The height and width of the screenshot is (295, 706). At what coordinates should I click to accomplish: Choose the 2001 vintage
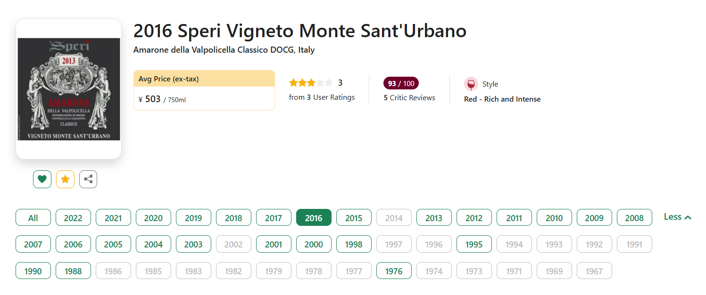[274, 244]
